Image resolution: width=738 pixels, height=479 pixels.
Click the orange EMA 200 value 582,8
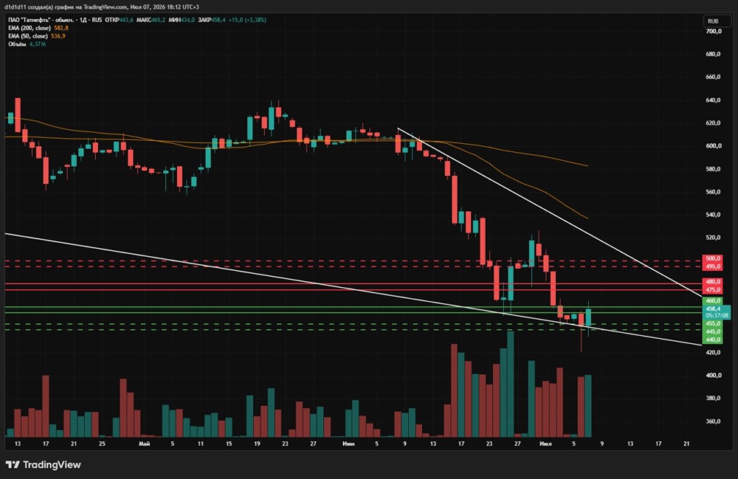61,28
